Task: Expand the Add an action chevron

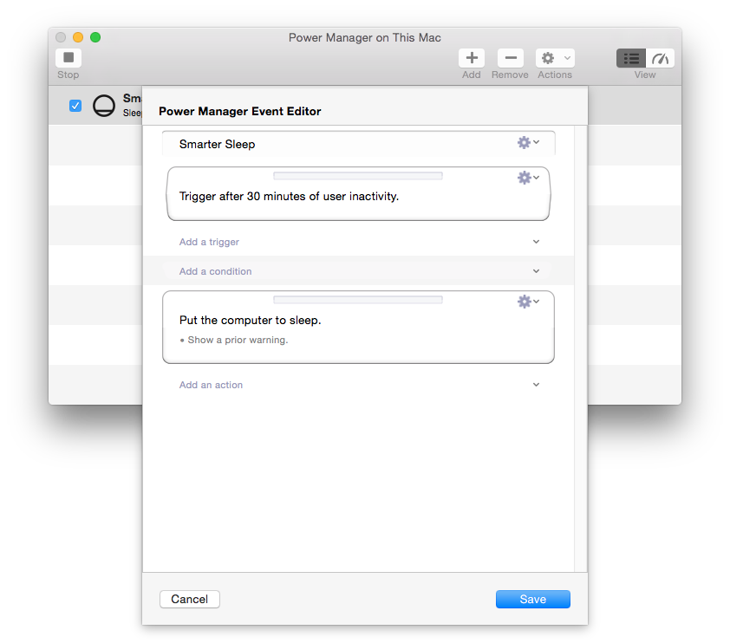Action: coord(537,385)
